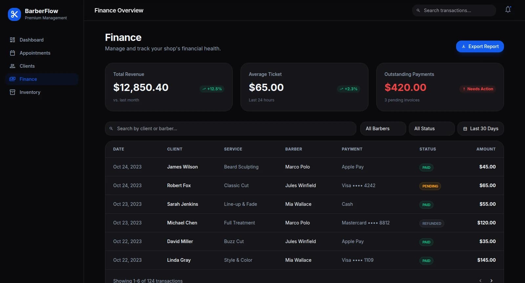Image resolution: width=525 pixels, height=283 pixels.
Task: Select client James Wilson
Action: [182, 167]
